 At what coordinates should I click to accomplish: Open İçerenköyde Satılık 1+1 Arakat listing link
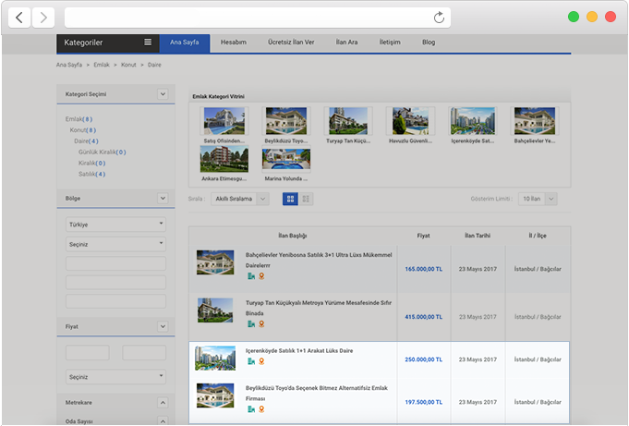(x=298, y=350)
